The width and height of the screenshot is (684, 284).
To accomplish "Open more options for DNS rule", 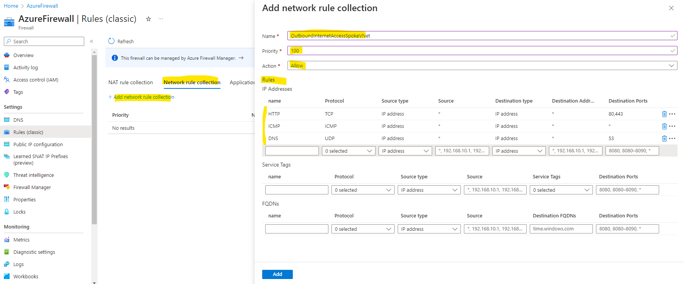I will coord(672,139).
